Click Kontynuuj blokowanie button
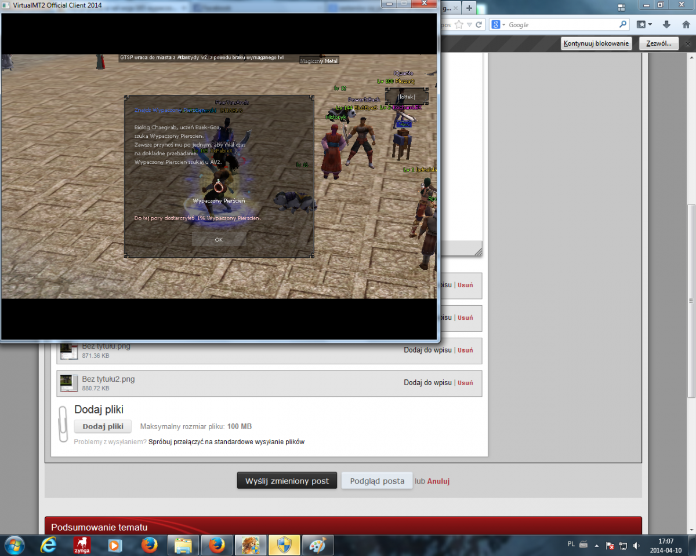 (596, 43)
